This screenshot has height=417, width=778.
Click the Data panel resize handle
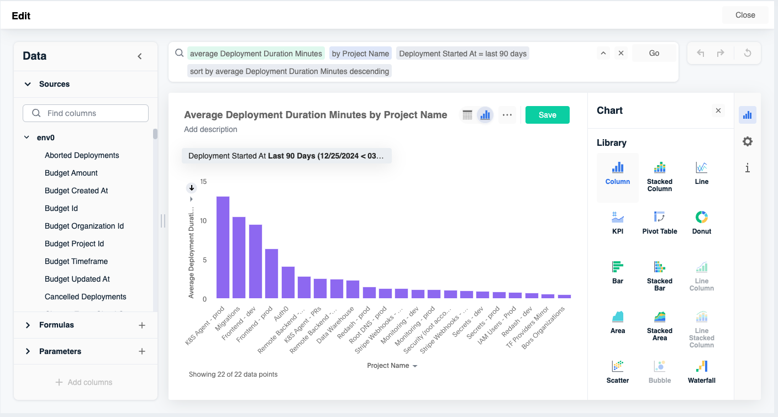pyautogui.click(x=162, y=221)
